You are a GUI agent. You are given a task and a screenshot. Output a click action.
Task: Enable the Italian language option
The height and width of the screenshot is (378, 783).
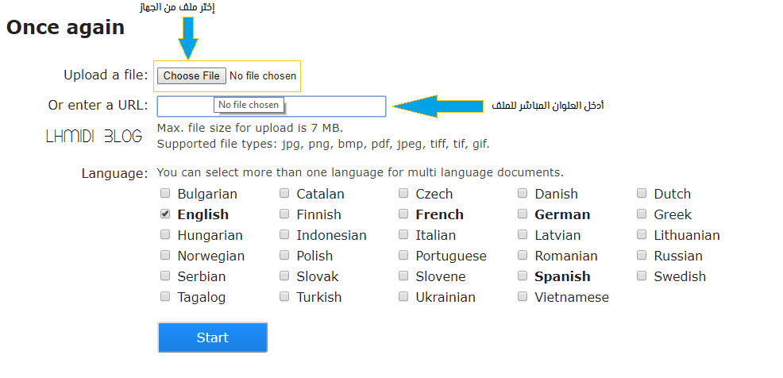click(403, 234)
